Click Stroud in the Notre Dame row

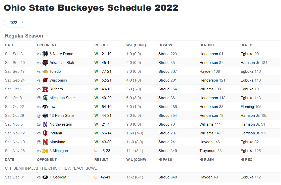pyautogui.click(x=164, y=54)
